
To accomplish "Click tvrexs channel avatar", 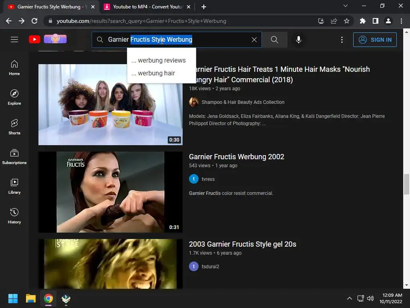I will click(194, 179).
